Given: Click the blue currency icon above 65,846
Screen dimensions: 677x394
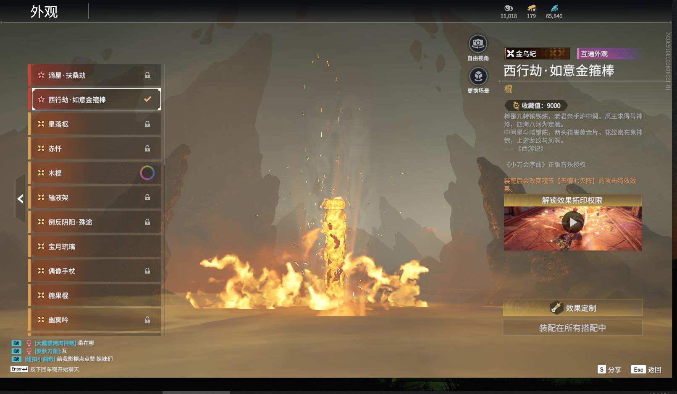Looking at the screenshot, I should click(x=554, y=8).
